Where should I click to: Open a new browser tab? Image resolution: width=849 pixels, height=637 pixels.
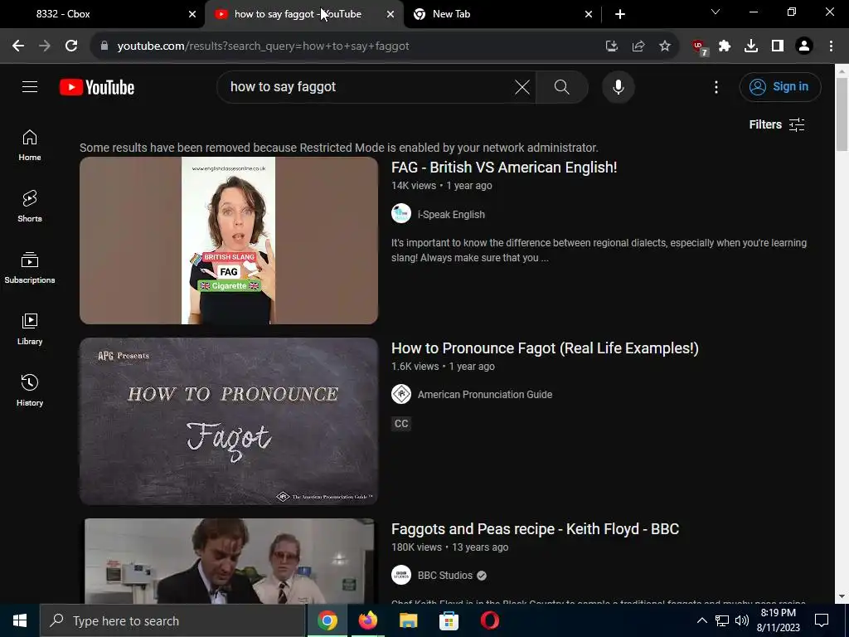coord(620,14)
